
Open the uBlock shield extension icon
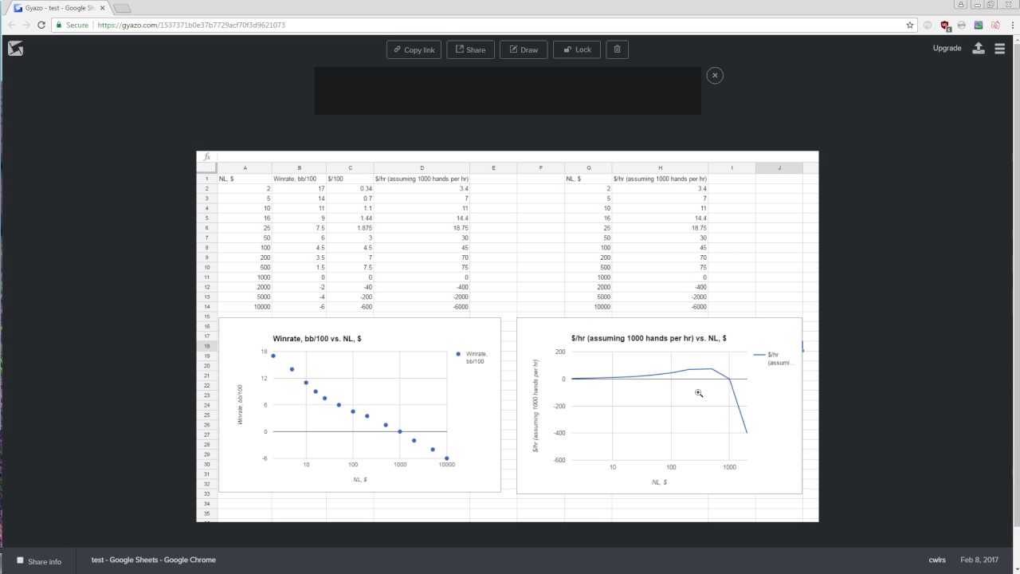pos(945,25)
